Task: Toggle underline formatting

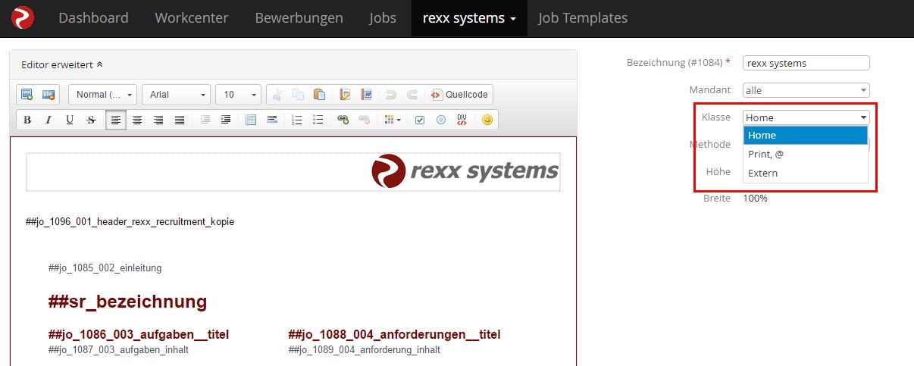Action: click(x=70, y=120)
